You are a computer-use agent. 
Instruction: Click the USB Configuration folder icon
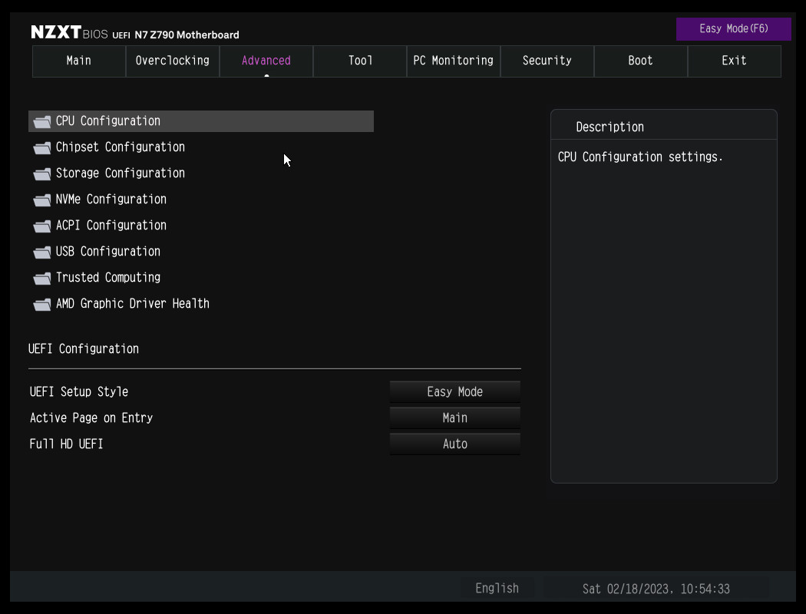tap(42, 253)
